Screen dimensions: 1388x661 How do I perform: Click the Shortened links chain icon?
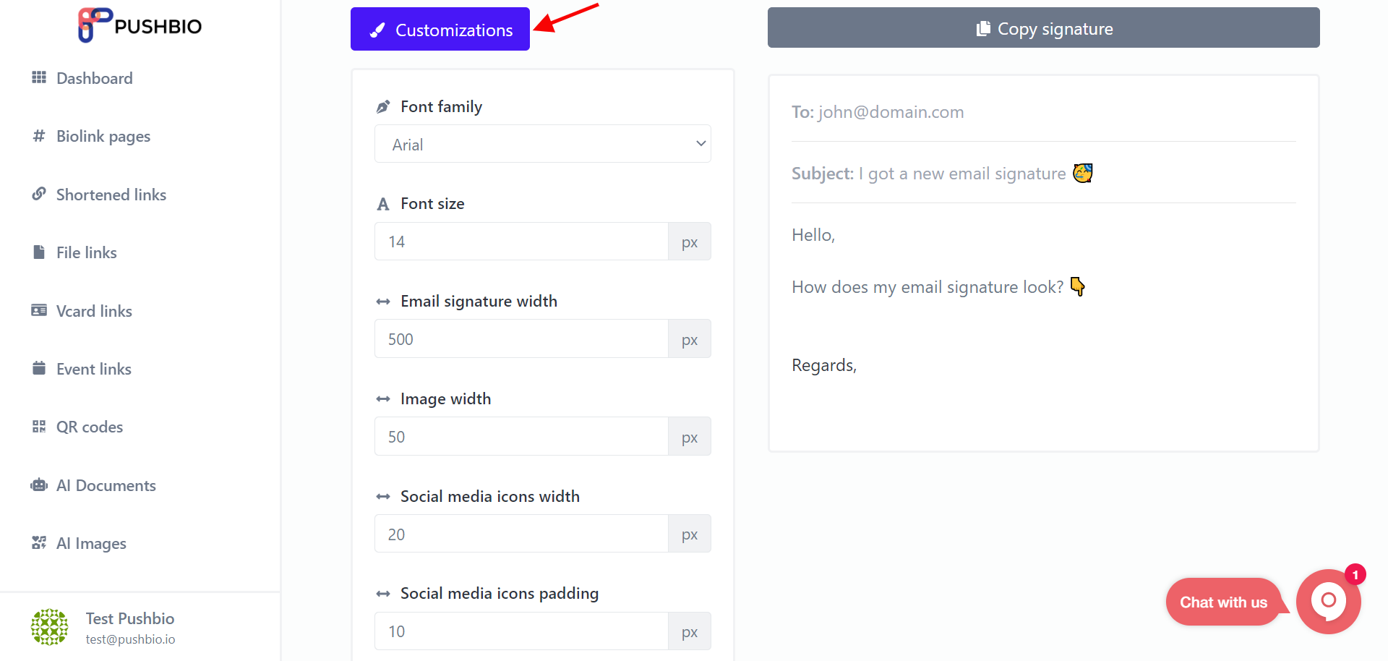(x=39, y=194)
